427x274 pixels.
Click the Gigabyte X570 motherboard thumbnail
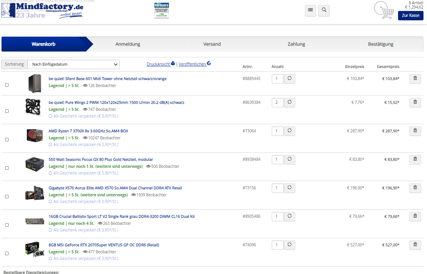(x=34, y=193)
